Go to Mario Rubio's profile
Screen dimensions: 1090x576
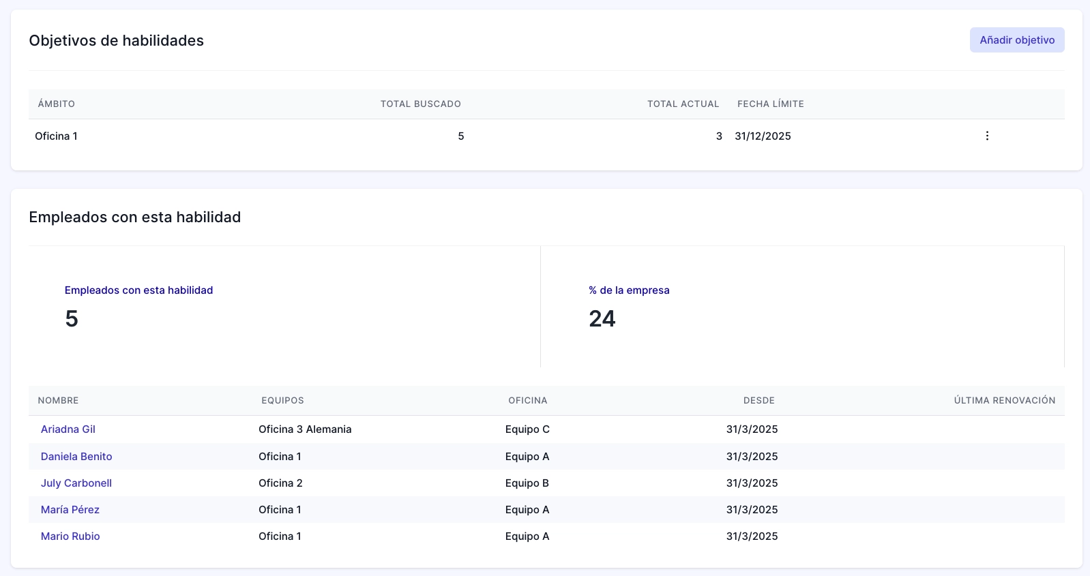point(70,536)
